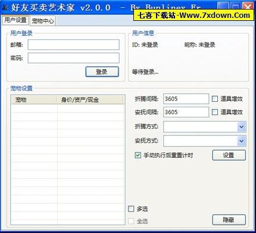The width and height of the screenshot is (256, 233).
Task: Focus the 密码 input field
Action: point(73,58)
